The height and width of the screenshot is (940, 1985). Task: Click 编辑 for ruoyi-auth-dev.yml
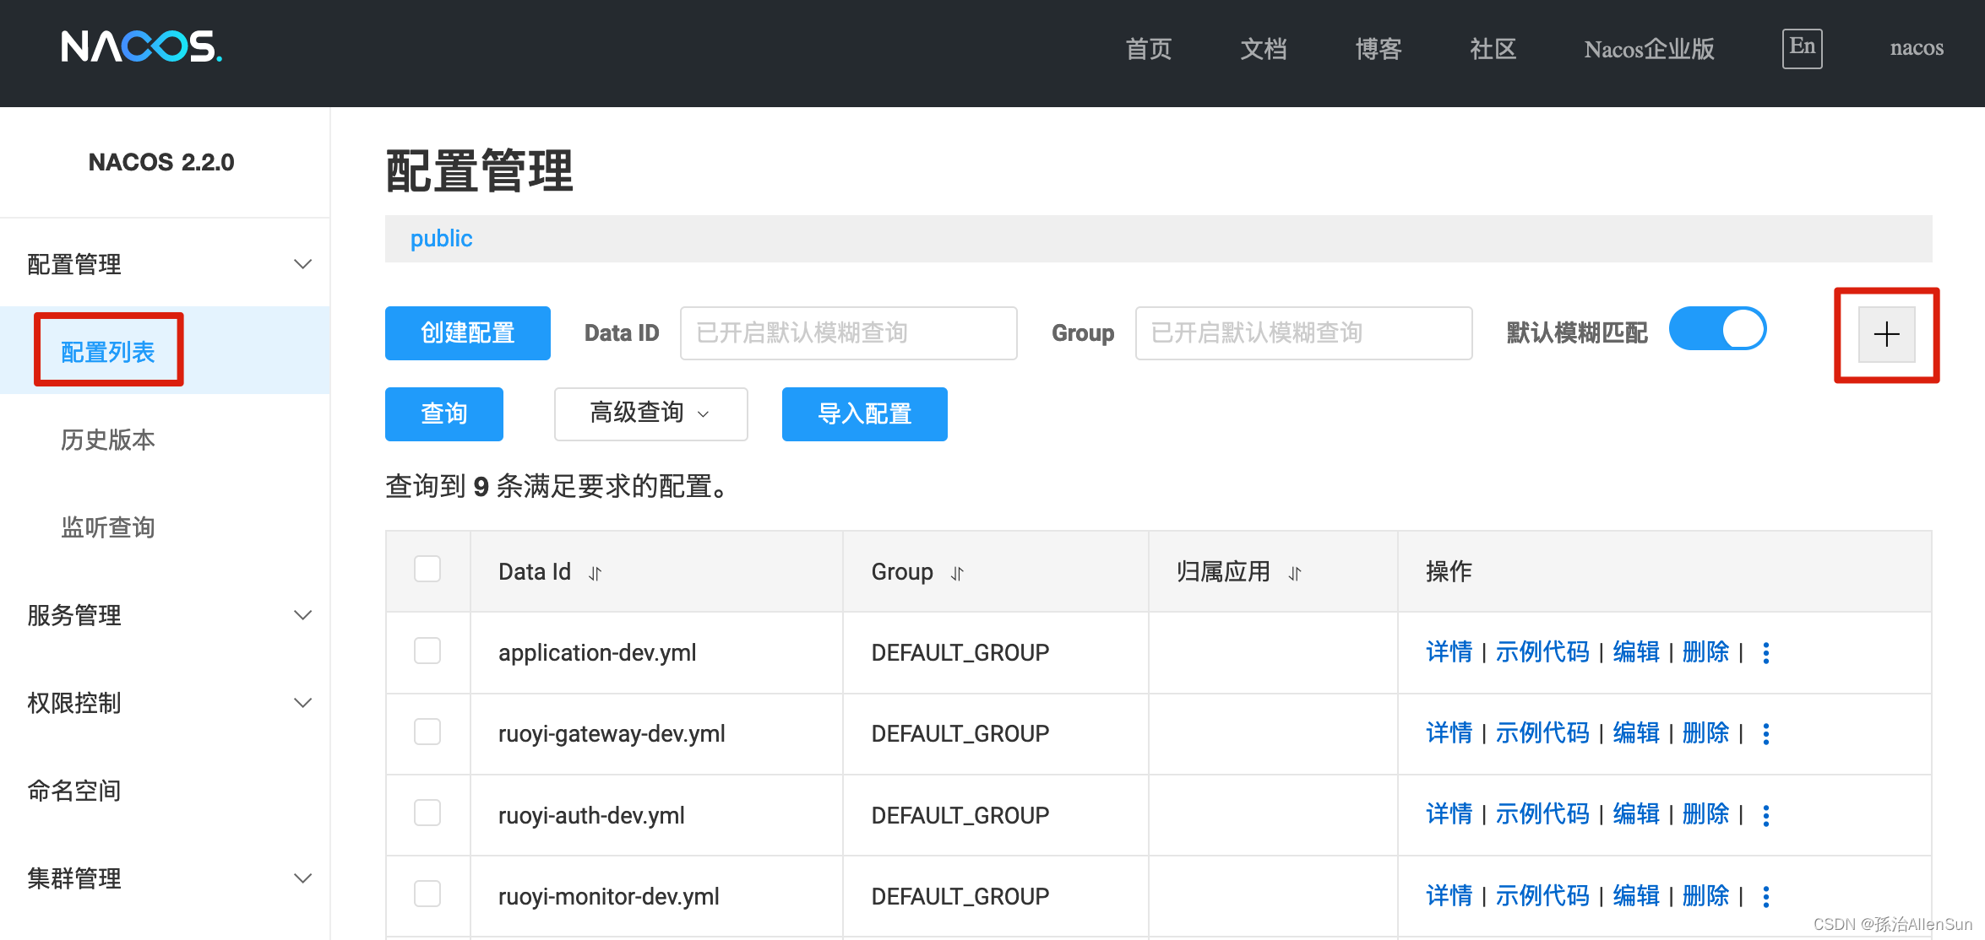pyautogui.click(x=1636, y=813)
